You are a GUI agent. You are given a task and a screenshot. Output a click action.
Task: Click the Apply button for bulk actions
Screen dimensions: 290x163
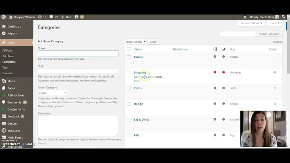[x=153, y=42]
